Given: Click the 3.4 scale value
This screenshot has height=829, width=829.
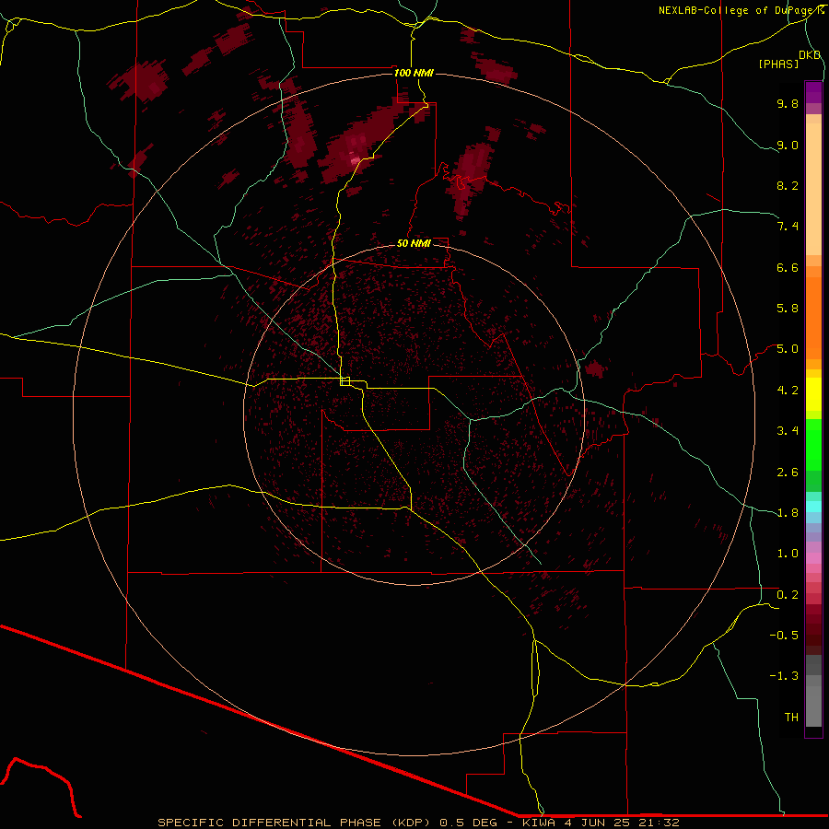Looking at the screenshot, I should coord(788,430).
